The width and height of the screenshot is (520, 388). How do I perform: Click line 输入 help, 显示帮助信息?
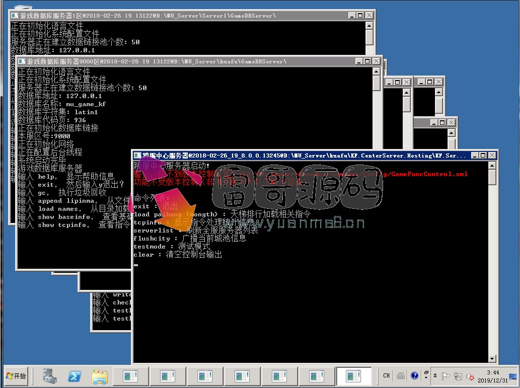click(x=66, y=176)
